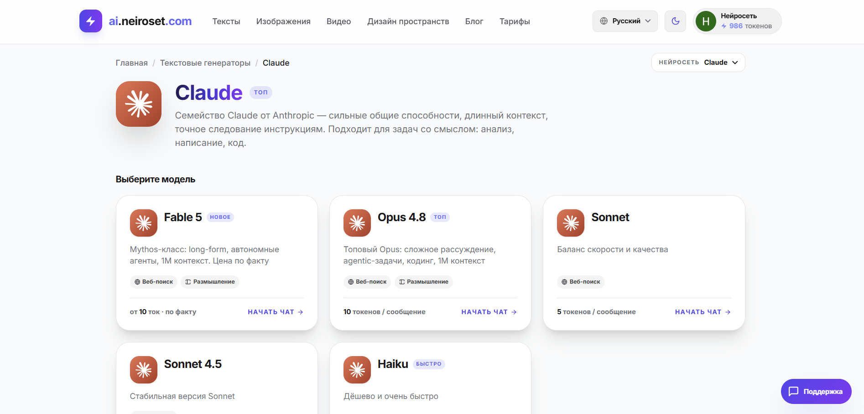The width and height of the screenshot is (864, 414).
Task: Open the Тексты menu
Action: coord(226,21)
